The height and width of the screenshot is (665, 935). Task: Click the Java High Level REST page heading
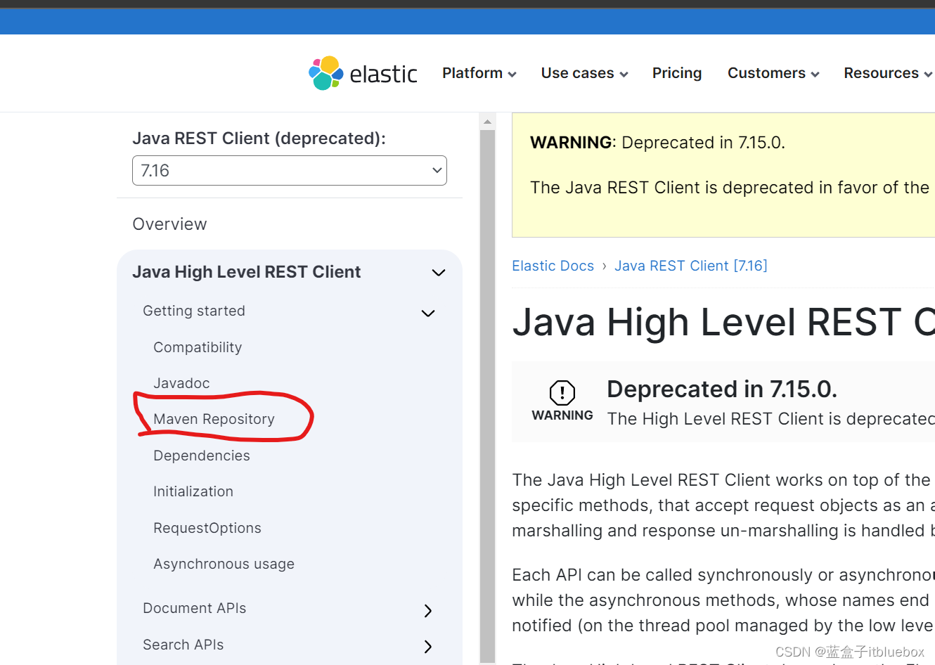tap(723, 322)
